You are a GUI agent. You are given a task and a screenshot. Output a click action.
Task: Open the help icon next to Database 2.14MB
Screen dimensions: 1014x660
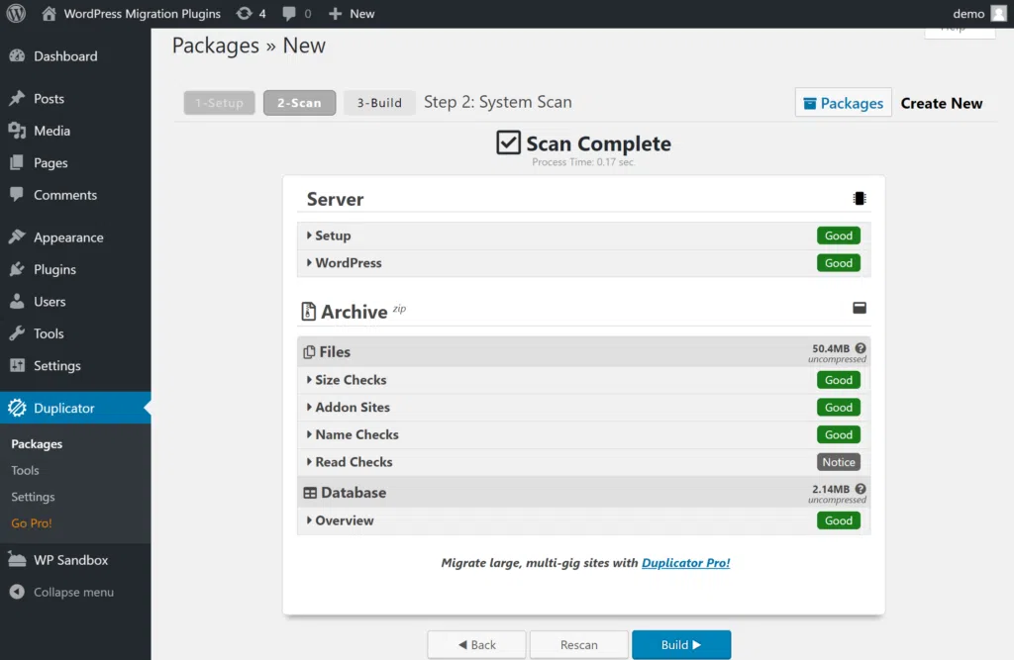861,489
